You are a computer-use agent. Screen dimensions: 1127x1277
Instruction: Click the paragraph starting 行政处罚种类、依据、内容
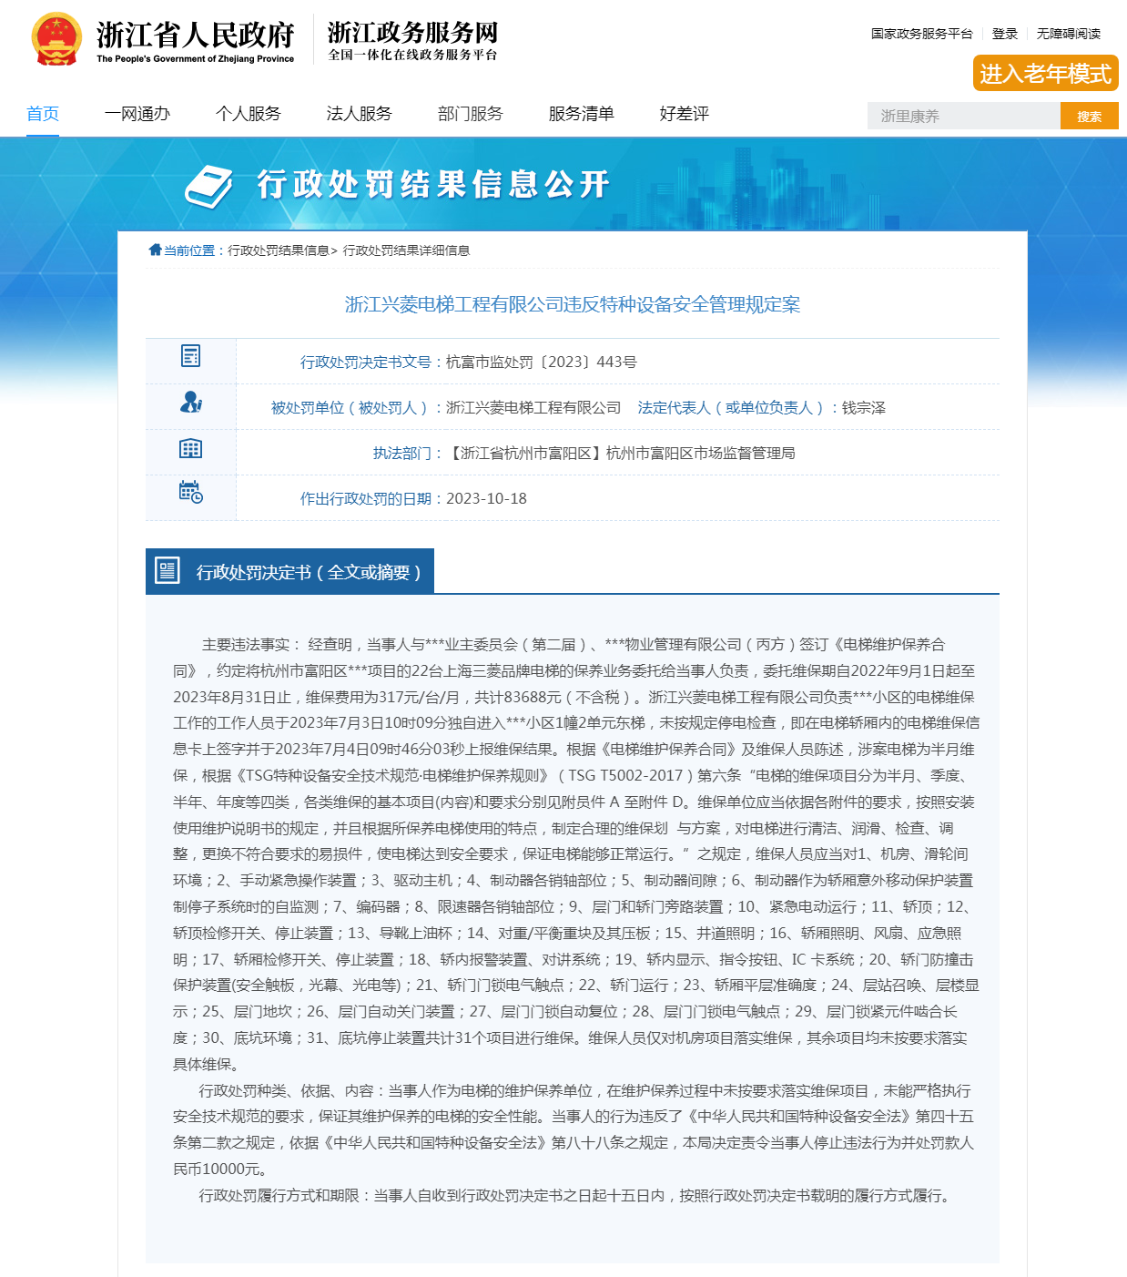574,1129
